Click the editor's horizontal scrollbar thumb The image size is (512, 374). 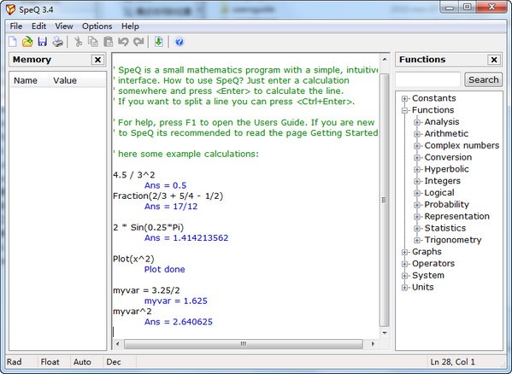pos(244,343)
